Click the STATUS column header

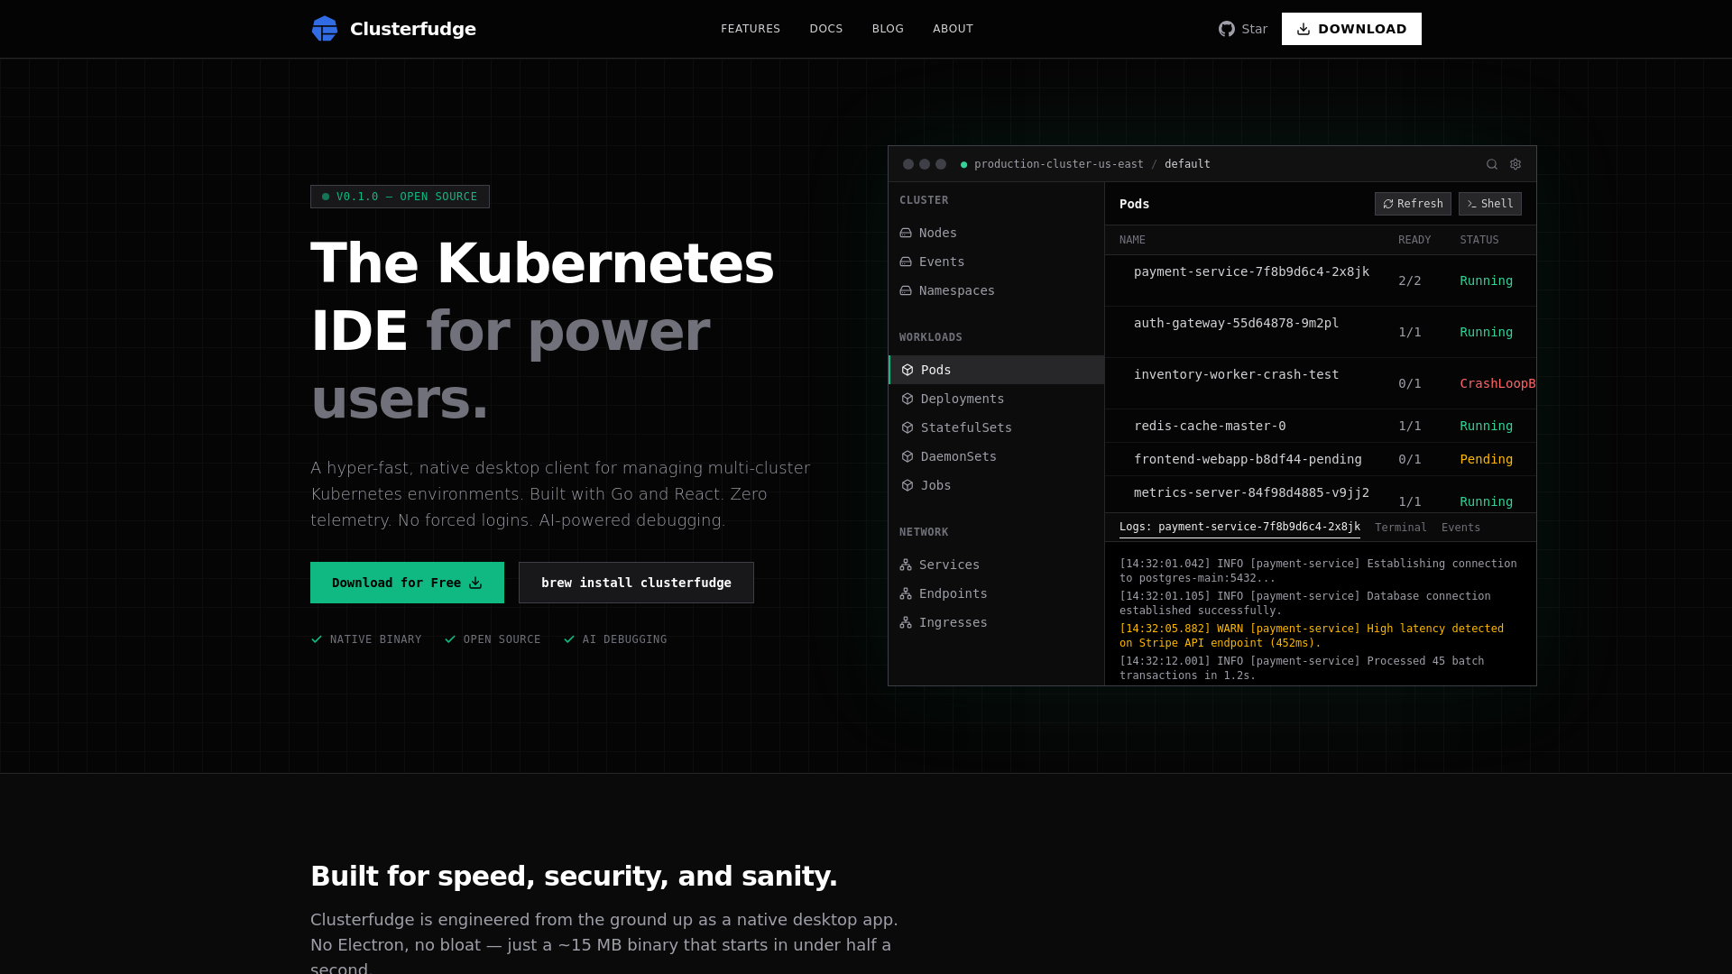(1479, 240)
